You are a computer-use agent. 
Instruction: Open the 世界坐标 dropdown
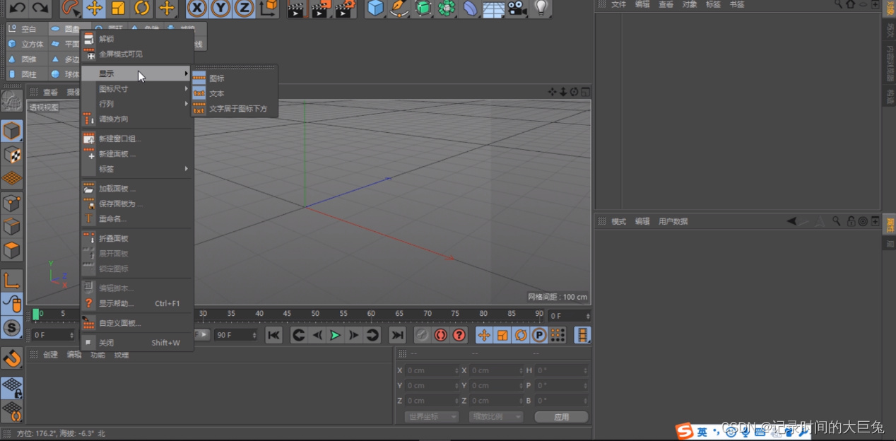(x=432, y=417)
